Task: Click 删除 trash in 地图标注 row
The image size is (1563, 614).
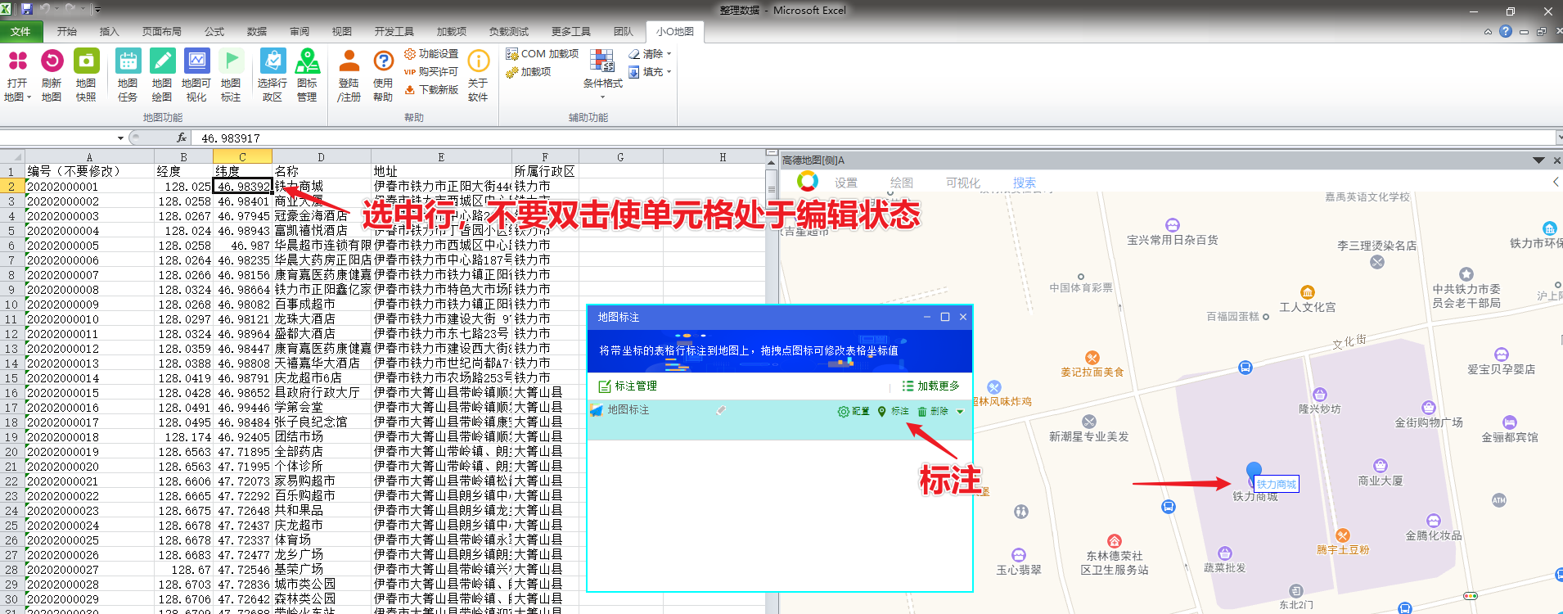Action: point(933,411)
